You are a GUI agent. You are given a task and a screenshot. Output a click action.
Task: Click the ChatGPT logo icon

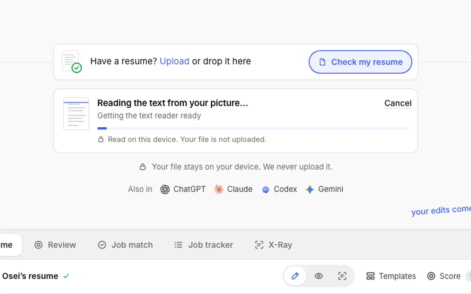[165, 189]
